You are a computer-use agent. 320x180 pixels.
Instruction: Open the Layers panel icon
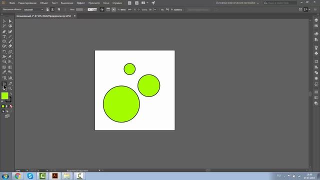[316, 20]
